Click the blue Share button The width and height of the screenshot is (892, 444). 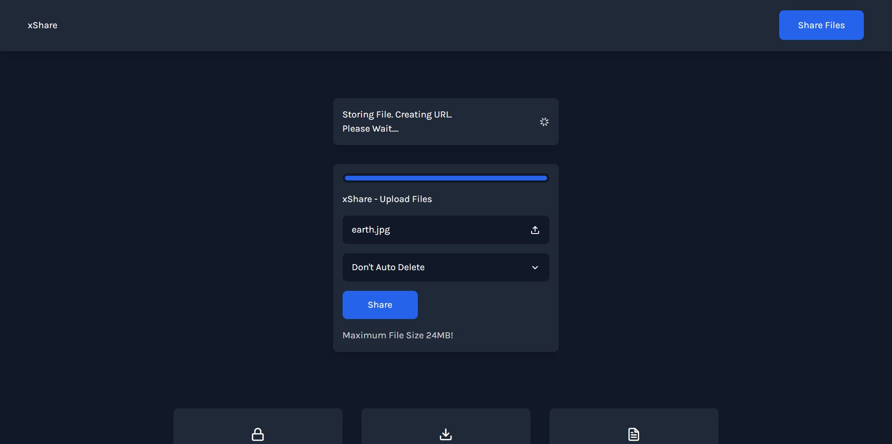pyautogui.click(x=380, y=305)
